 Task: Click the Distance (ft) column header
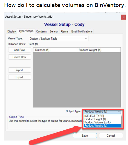tap(55, 50)
